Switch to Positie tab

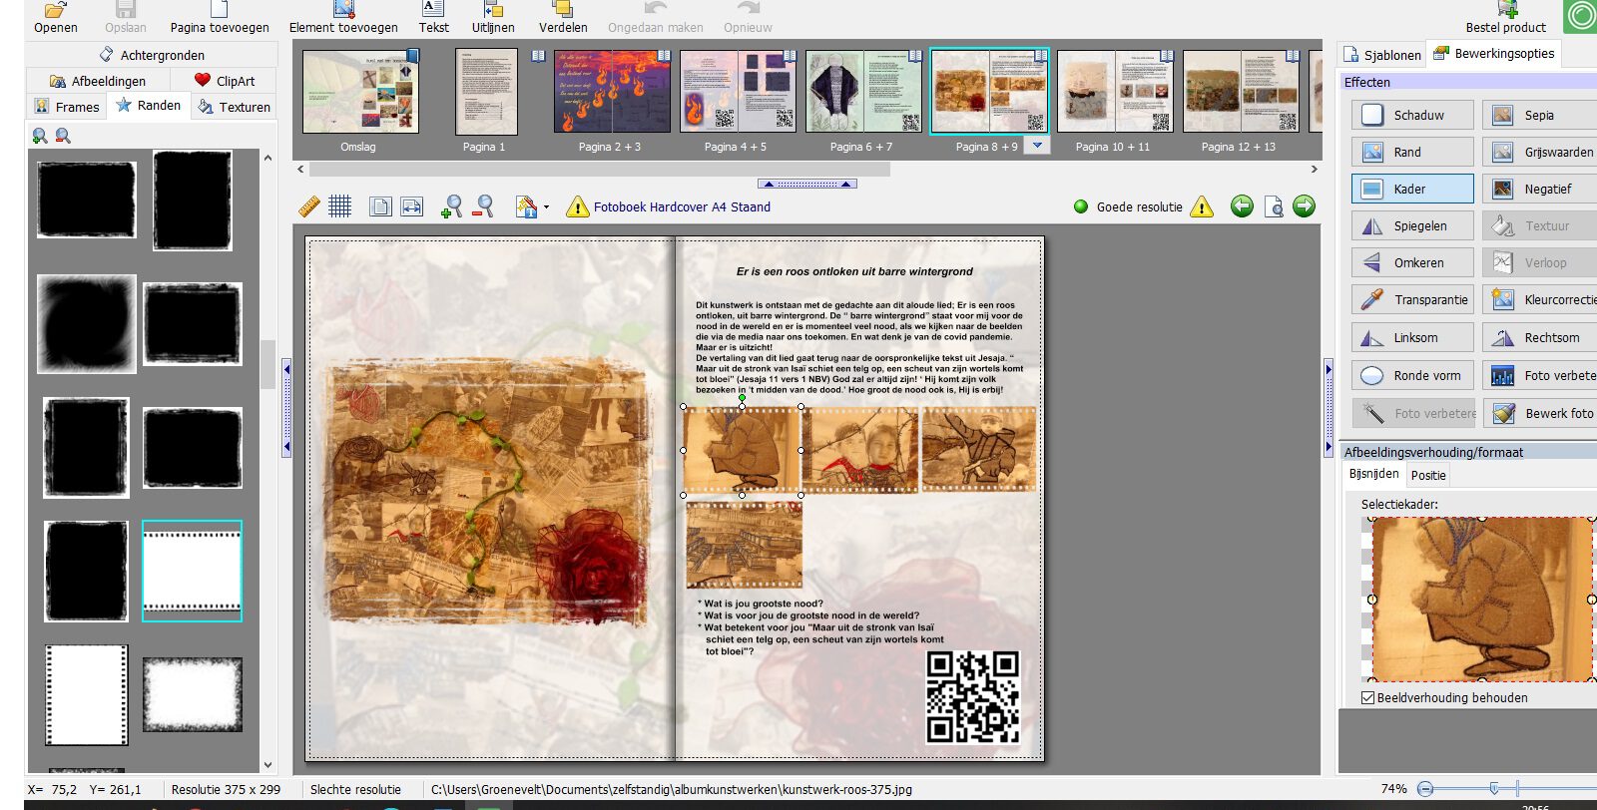coord(1427,475)
